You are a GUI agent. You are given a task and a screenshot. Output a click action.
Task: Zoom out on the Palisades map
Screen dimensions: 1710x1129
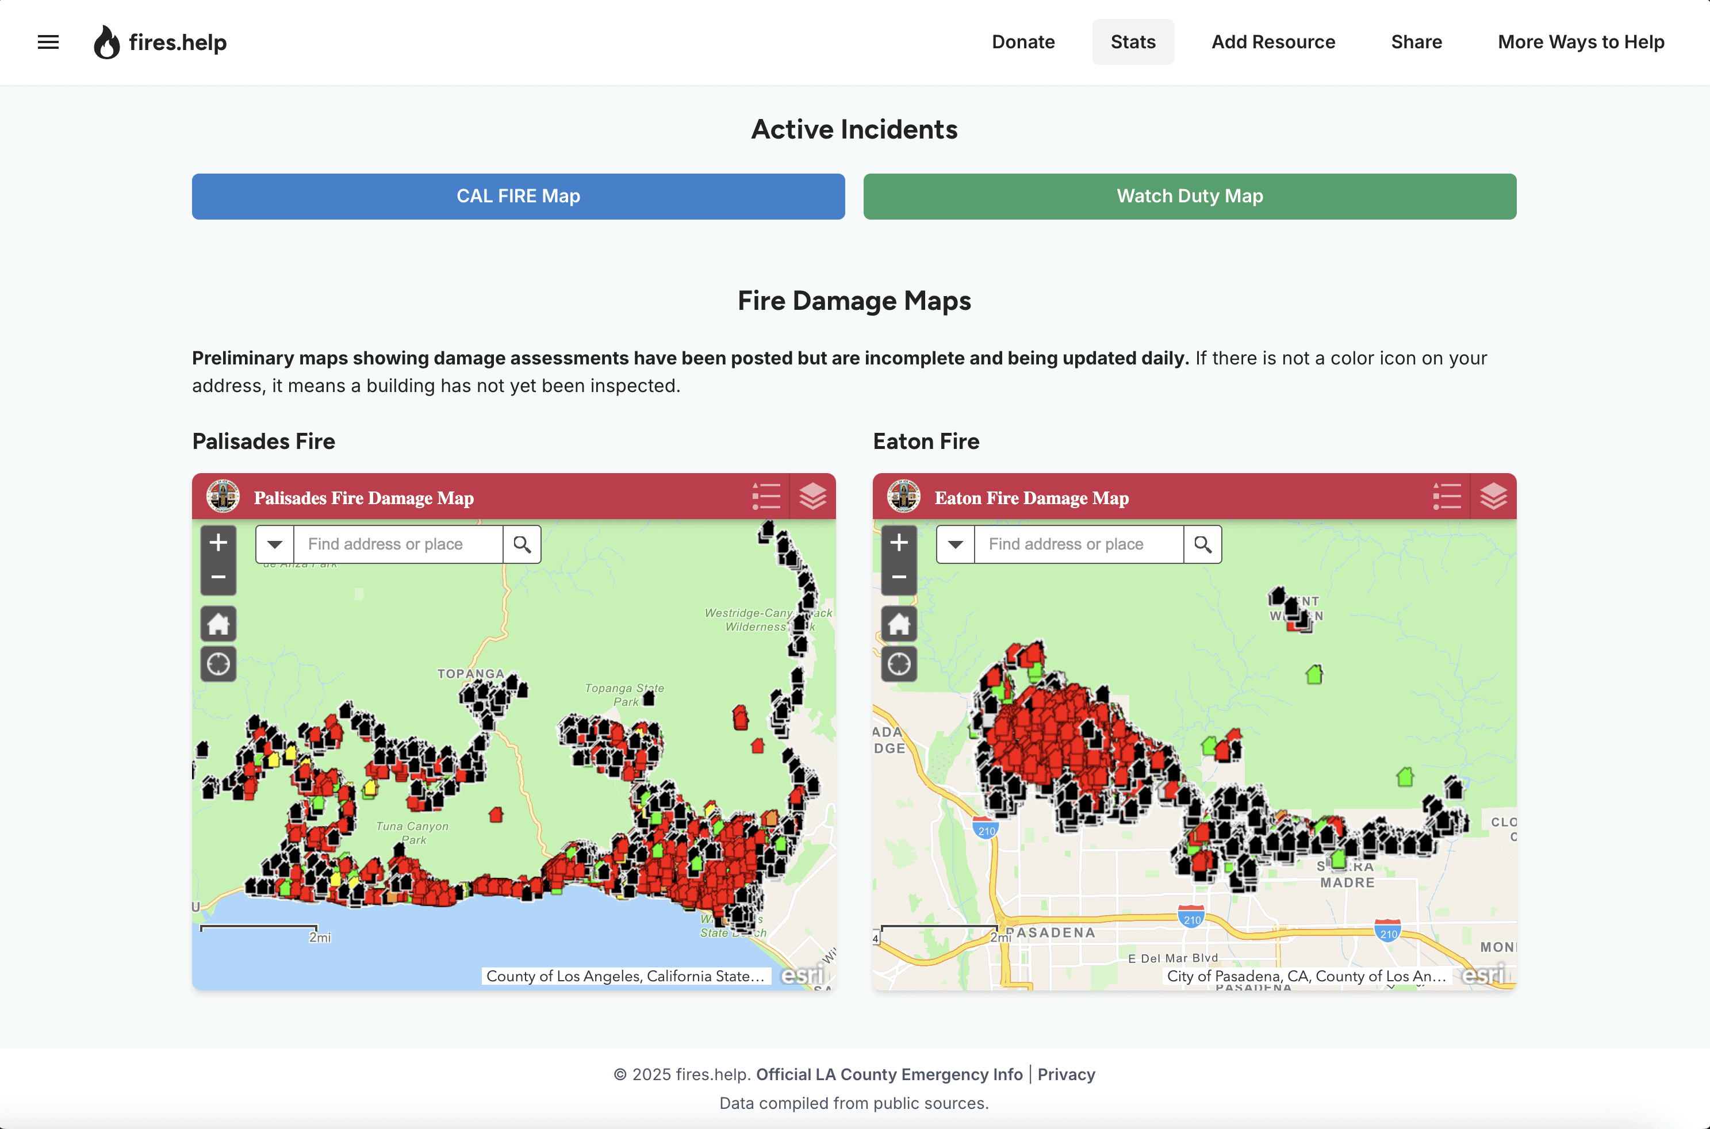coord(218,578)
